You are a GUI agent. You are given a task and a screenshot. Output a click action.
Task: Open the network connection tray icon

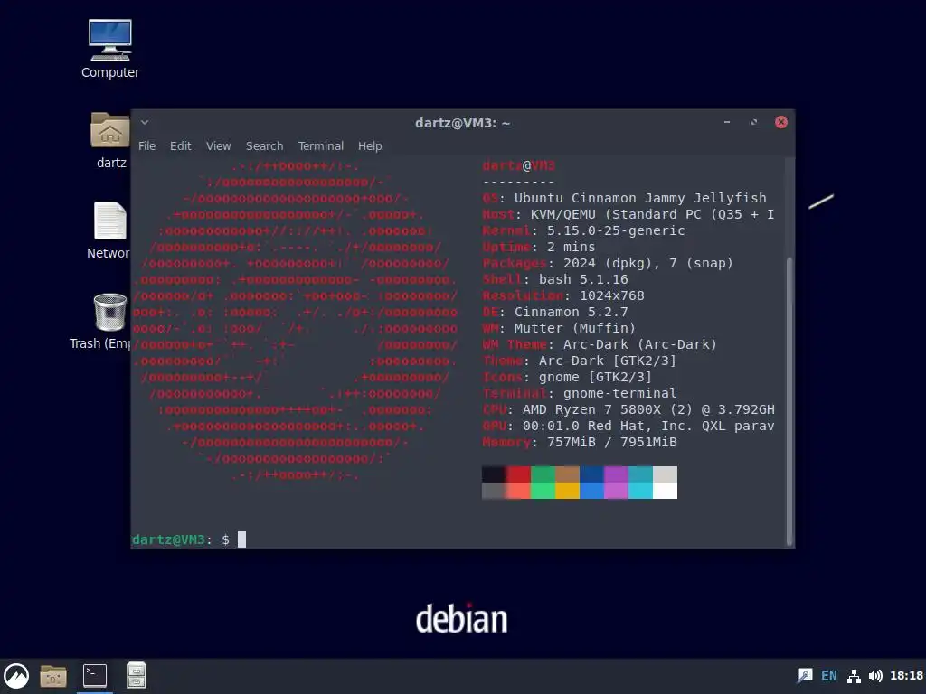click(x=854, y=676)
